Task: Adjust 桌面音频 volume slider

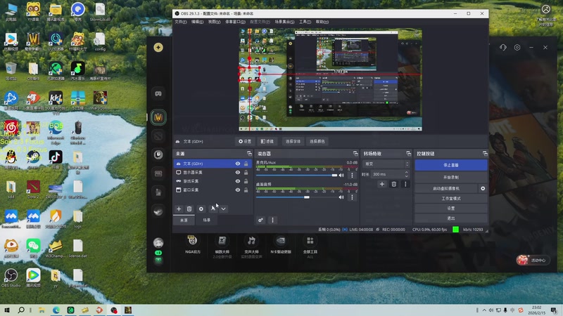Action: [297, 197]
